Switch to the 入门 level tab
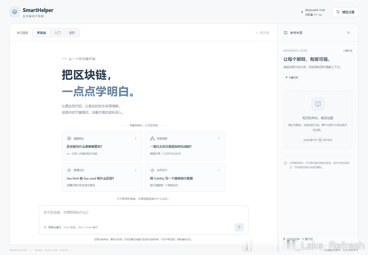Screen dimensions: 368x255 [x=57, y=33]
